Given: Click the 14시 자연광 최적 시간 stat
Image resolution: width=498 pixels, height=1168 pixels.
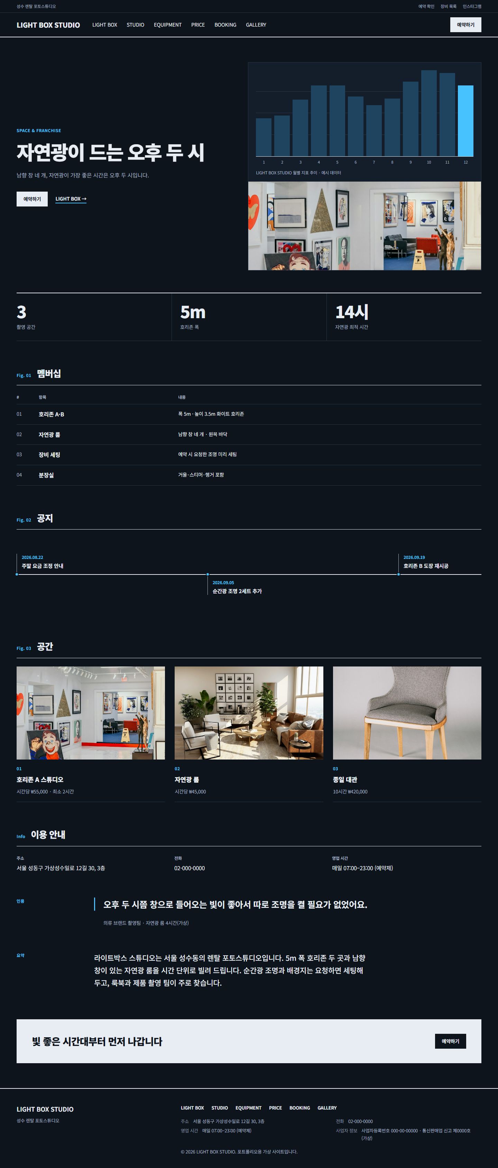Looking at the screenshot, I should (404, 317).
